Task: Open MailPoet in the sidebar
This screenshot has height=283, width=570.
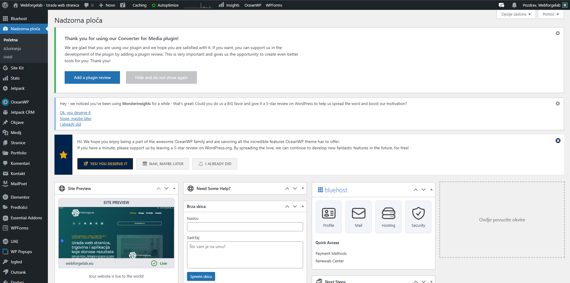Action: pos(19,184)
